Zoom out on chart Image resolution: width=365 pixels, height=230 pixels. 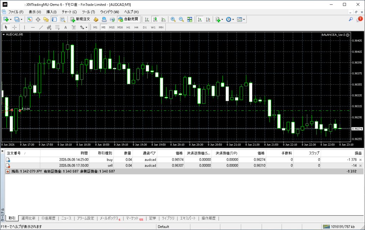coord(181,19)
